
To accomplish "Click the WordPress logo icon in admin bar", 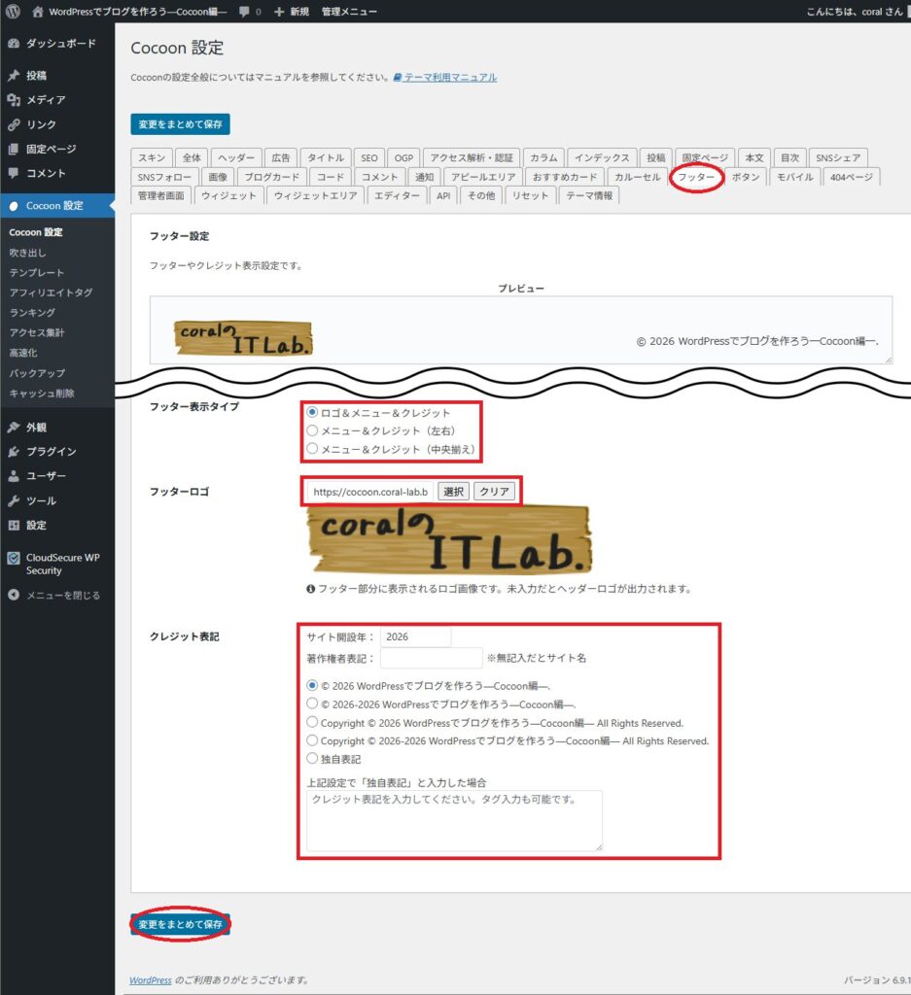I will coord(13,12).
